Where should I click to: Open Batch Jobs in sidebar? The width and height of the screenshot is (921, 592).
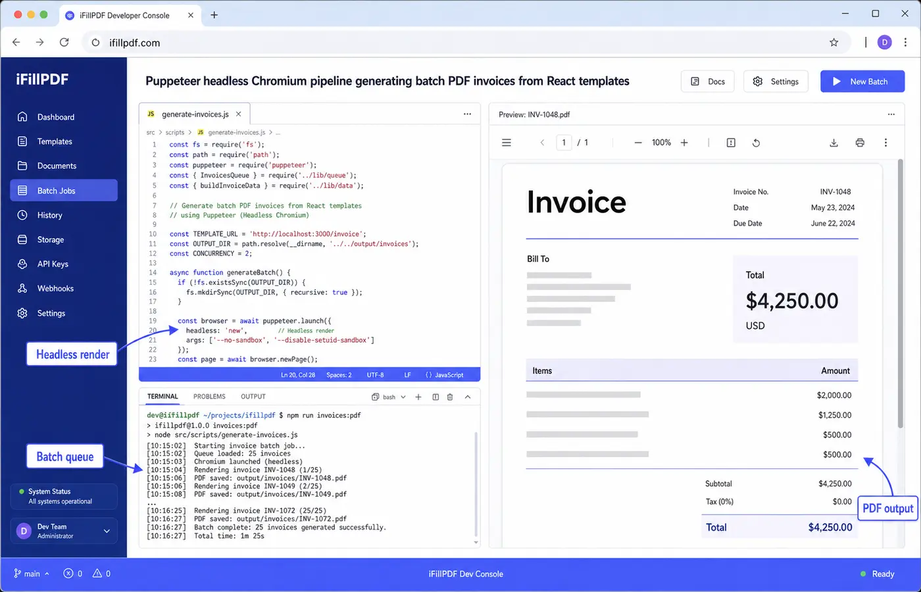tap(64, 191)
